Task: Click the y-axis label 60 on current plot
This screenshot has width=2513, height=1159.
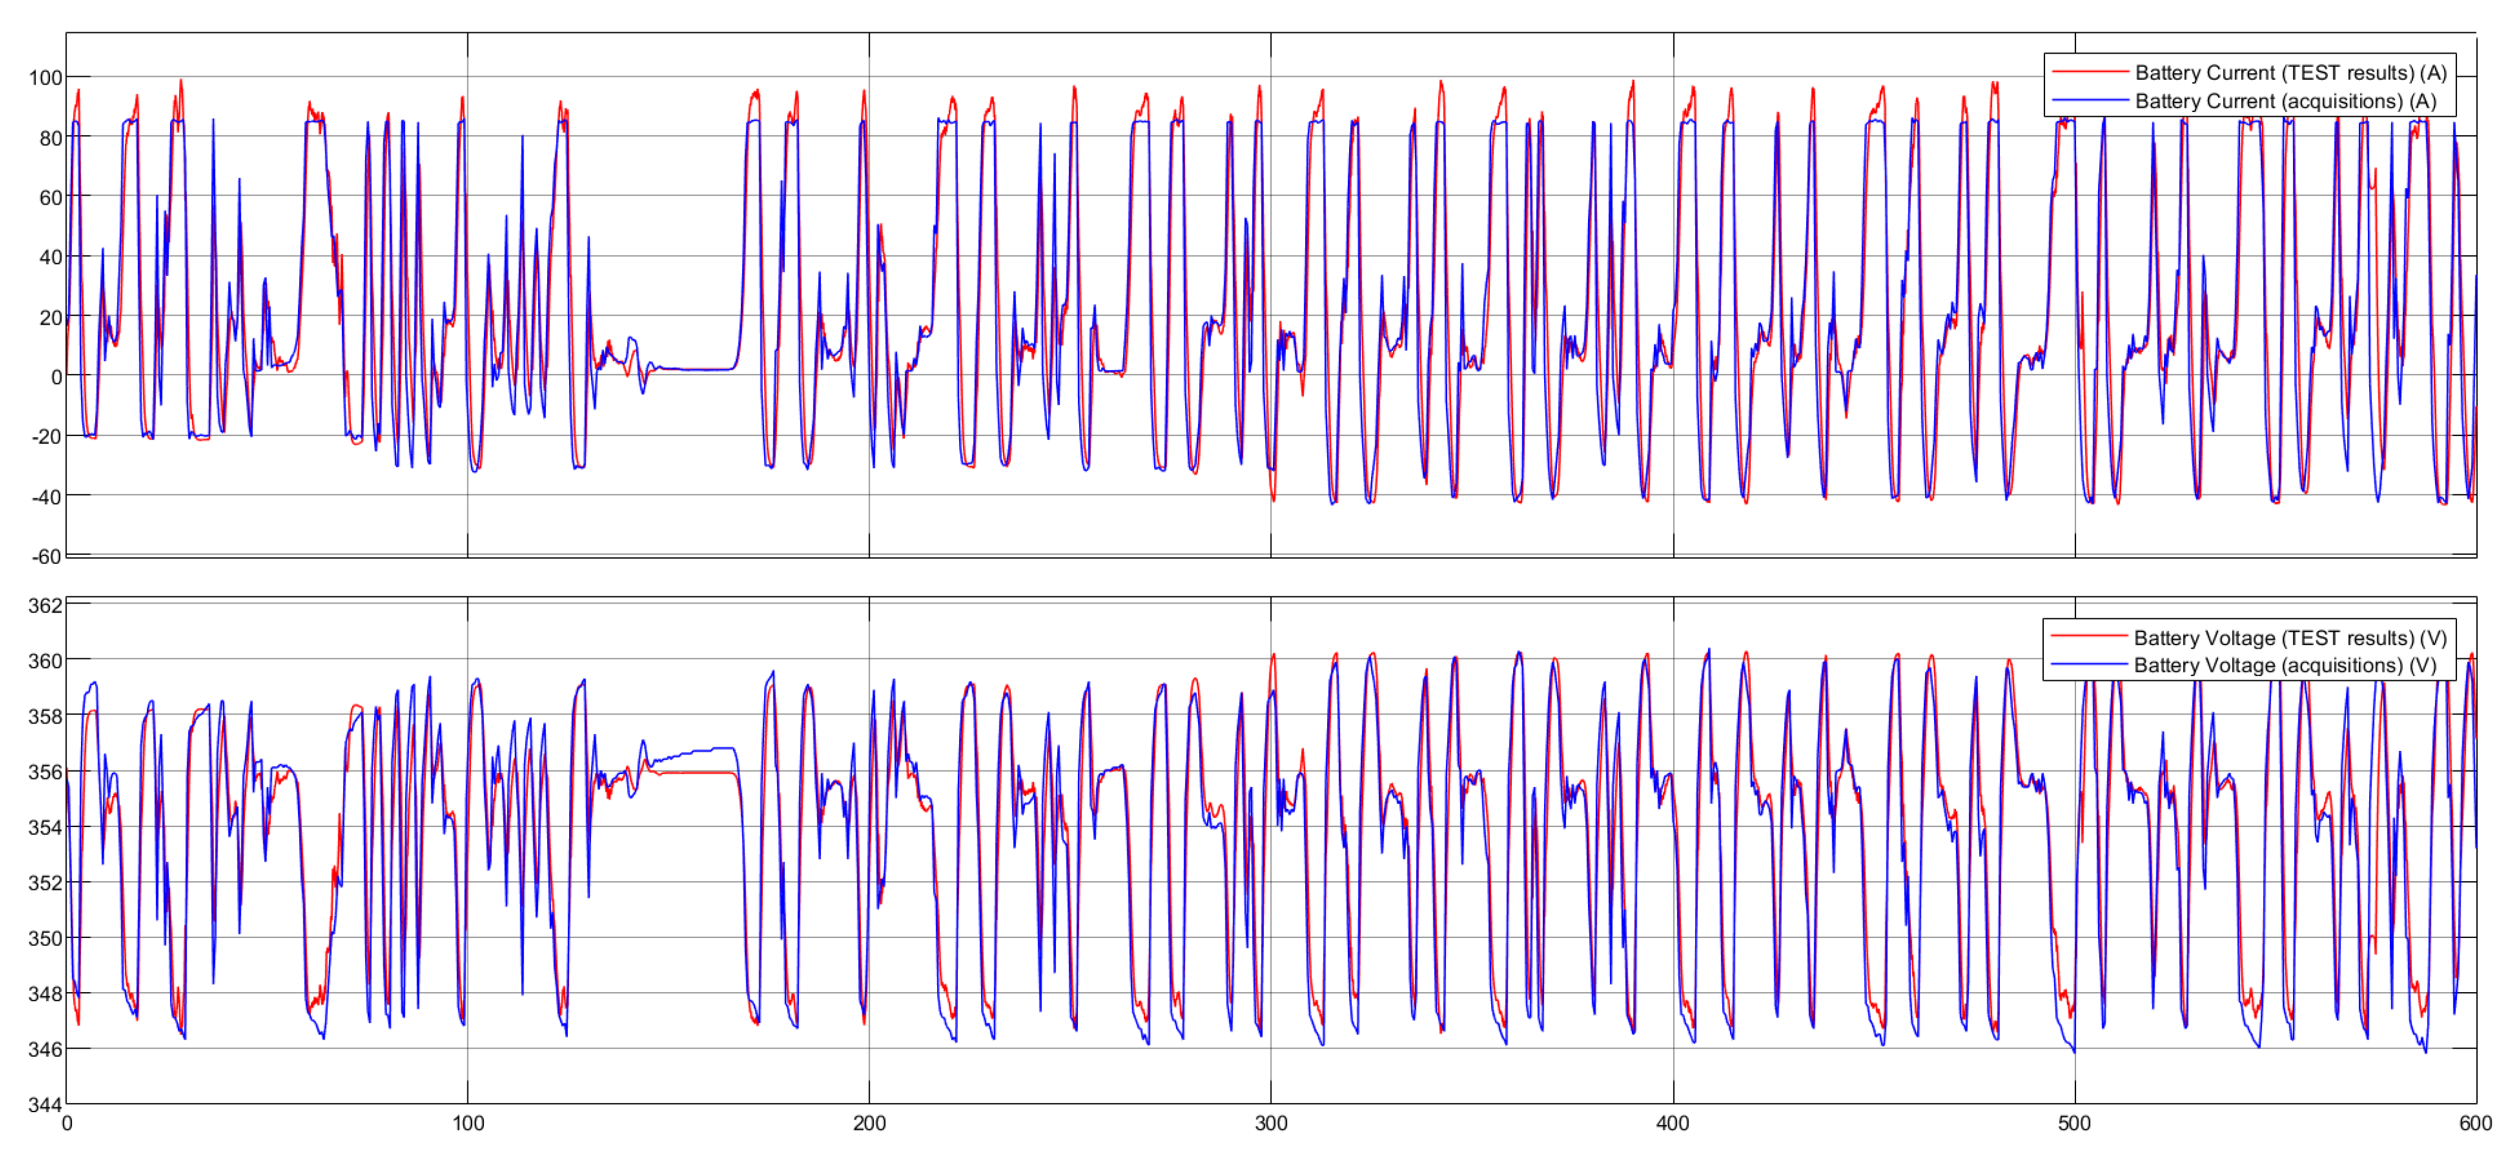Action: pyautogui.click(x=51, y=198)
